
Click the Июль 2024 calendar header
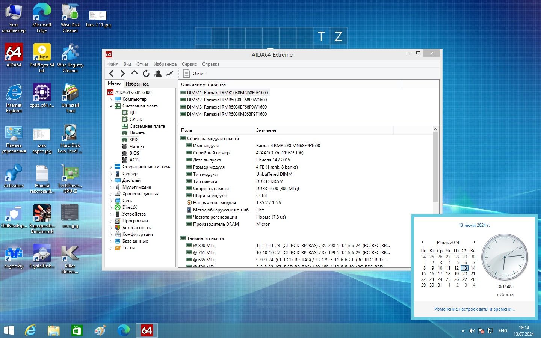click(x=448, y=243)
